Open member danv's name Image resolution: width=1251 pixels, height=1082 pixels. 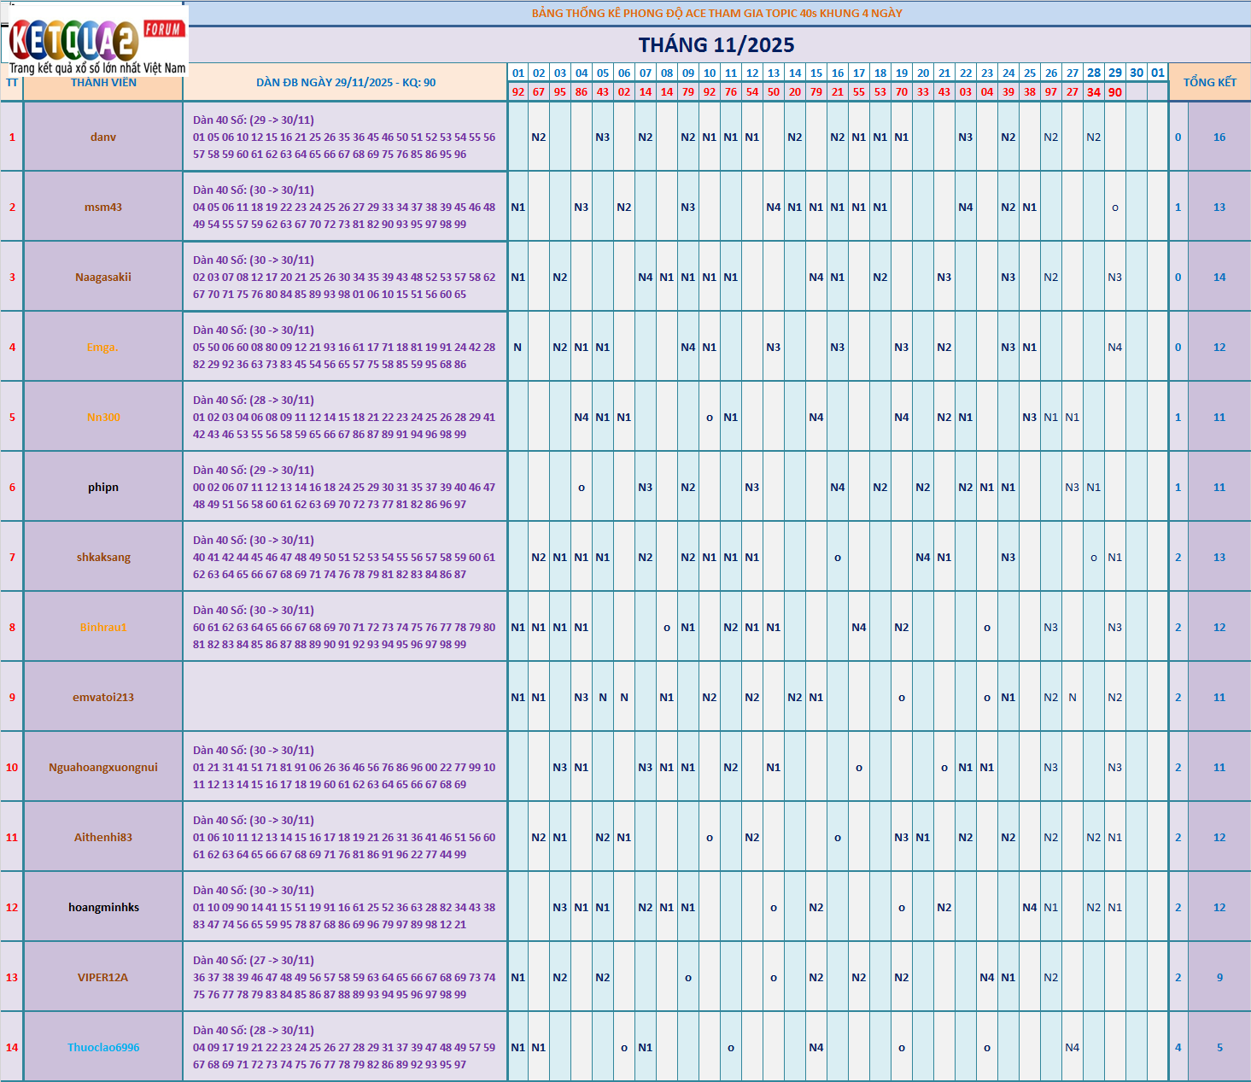[103, 137]
